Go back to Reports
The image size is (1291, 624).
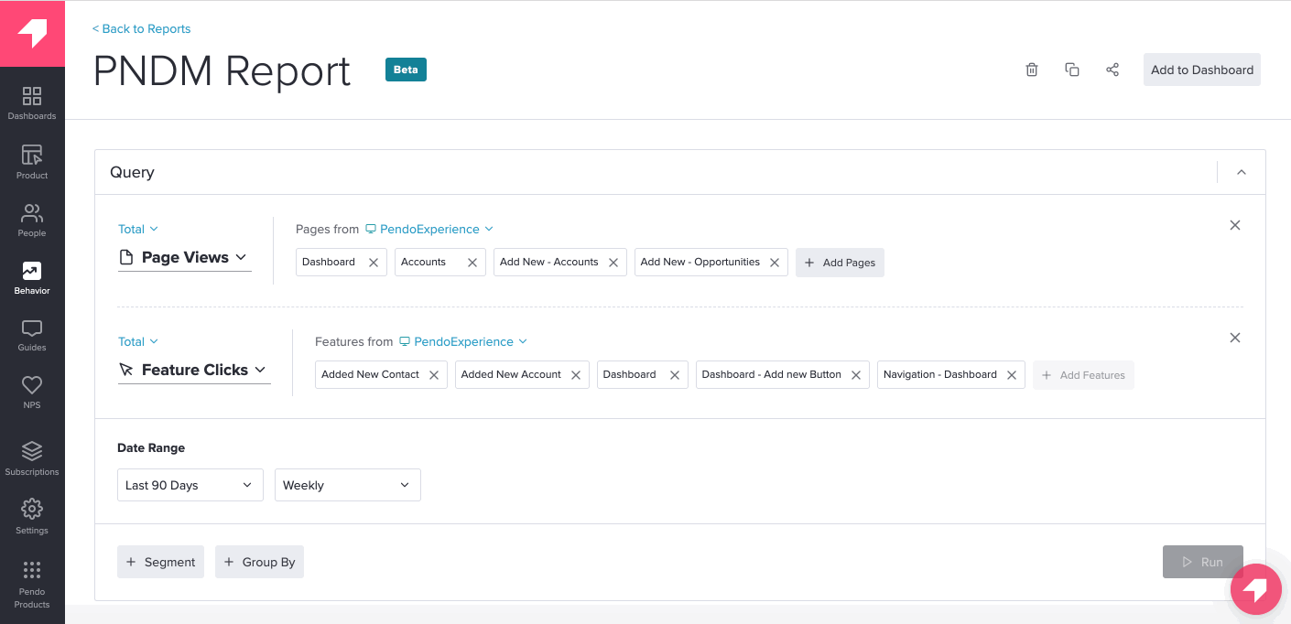tap(141, 28)
